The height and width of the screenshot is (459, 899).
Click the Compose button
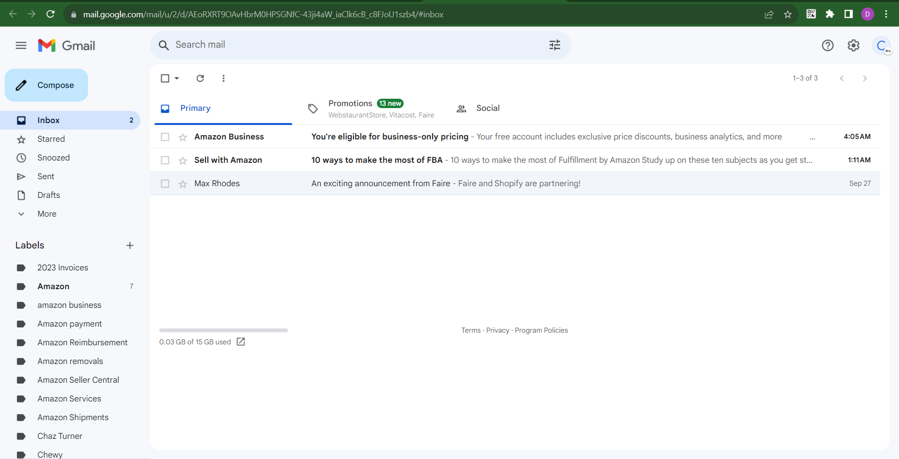tap(46, 85)
